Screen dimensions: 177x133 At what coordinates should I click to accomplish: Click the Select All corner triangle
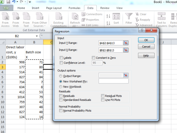(3, 42)
